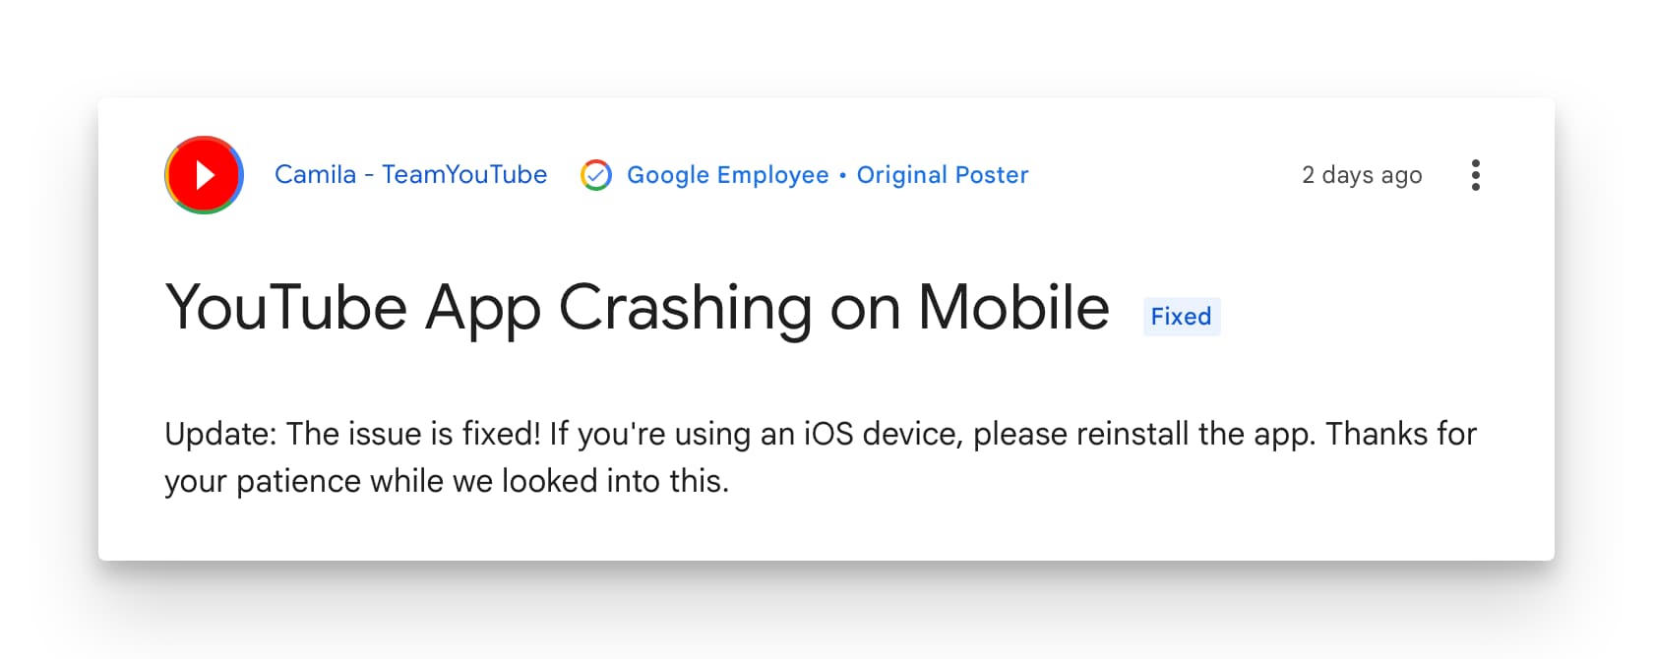The height and width of the screenshot is (659, 1653).
Task: Click "The issue is fixed!" sentence
Action: (413, 434)
